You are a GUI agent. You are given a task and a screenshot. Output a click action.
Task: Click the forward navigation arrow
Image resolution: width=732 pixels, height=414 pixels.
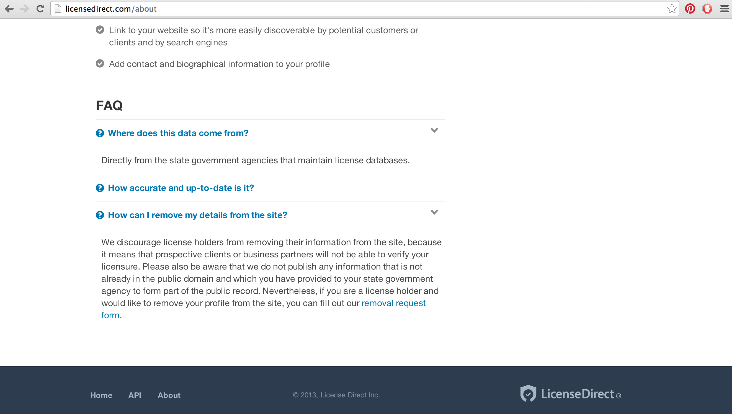pos(23,9)
